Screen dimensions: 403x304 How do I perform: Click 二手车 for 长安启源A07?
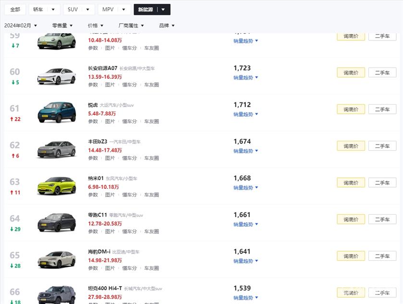click(x=382, y=73)
